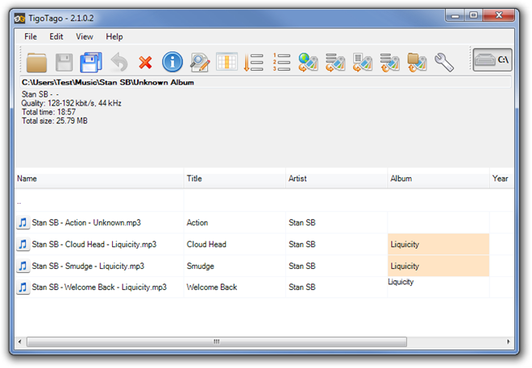The height and width of the screenshot is (368, 532).
Task: Click the 'Cloud Head' title cell
Action: point(235,244)
